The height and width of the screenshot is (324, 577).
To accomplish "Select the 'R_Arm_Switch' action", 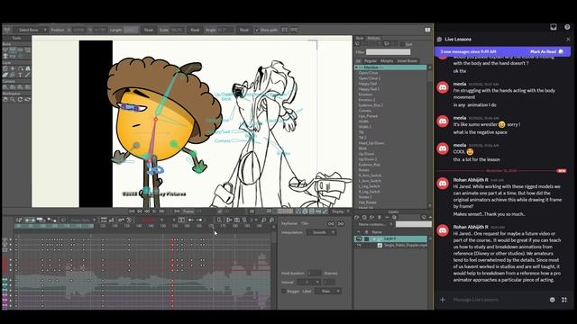I will [370, 175].
